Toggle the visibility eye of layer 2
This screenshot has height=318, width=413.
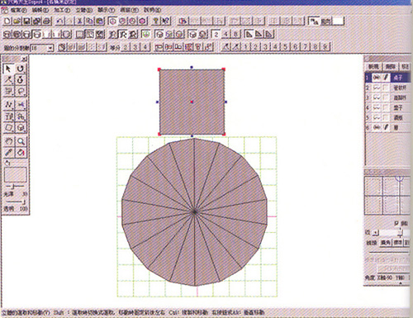point(377,88)
